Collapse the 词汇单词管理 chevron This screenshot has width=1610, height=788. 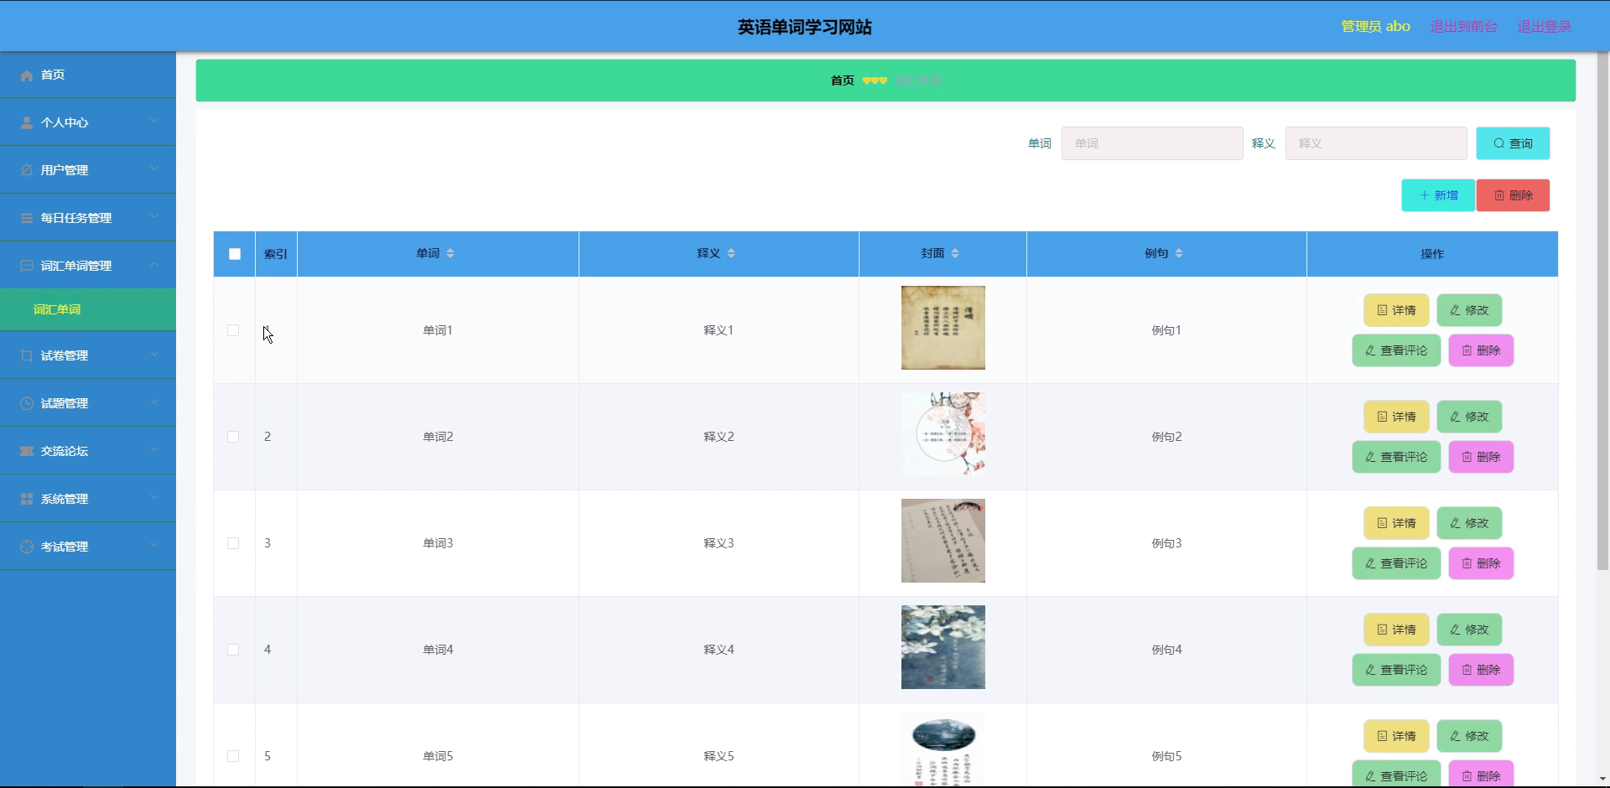tap(154, 265)
